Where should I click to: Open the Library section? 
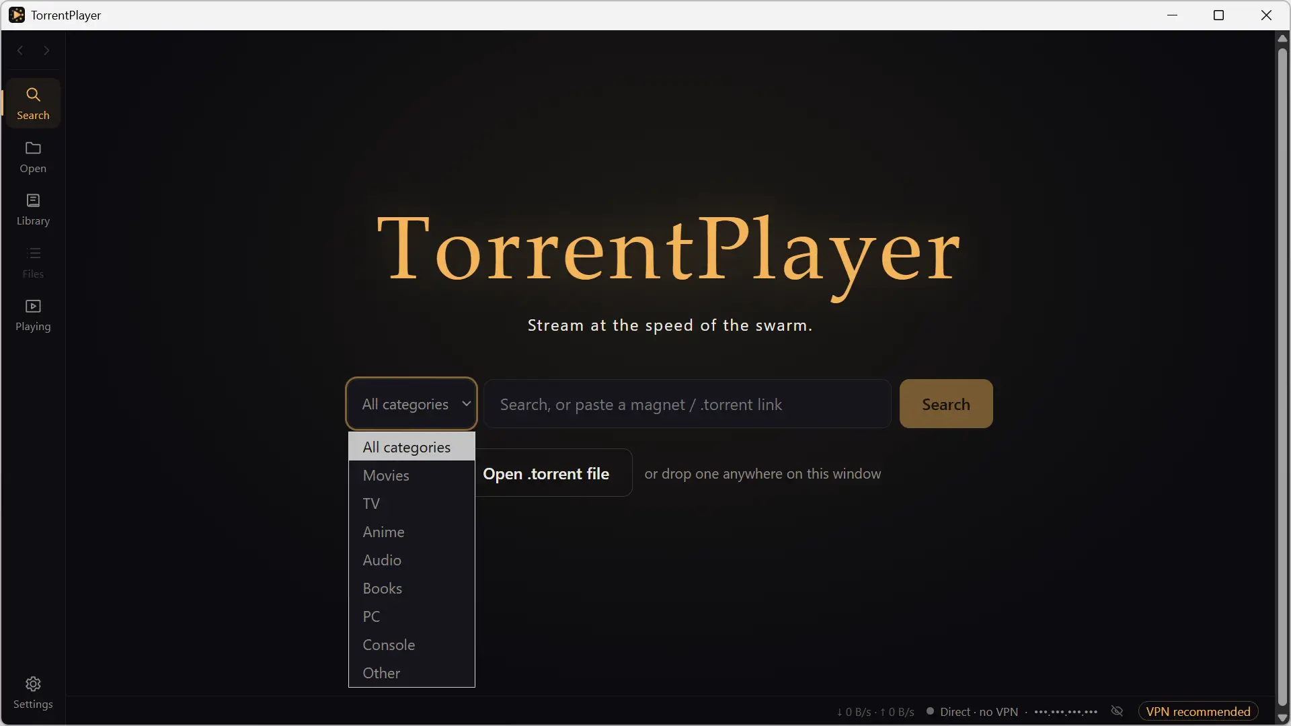click(33, 210)
